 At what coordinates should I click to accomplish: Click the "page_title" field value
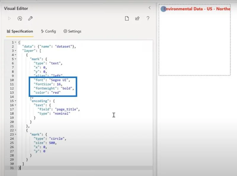pyautogui.click(x=66, y=109)
